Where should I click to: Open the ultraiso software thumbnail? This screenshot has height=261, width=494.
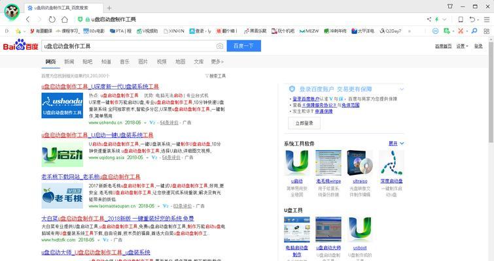(360, 163)
